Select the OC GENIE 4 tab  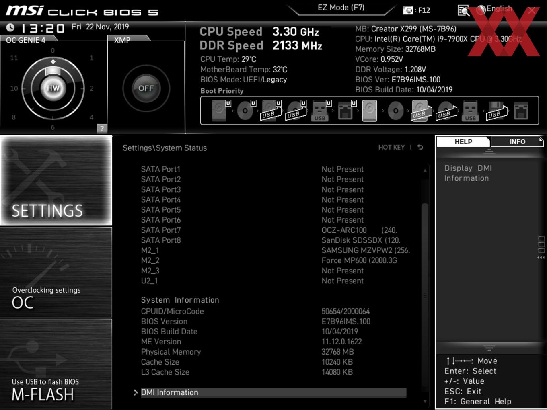[28, 40]
